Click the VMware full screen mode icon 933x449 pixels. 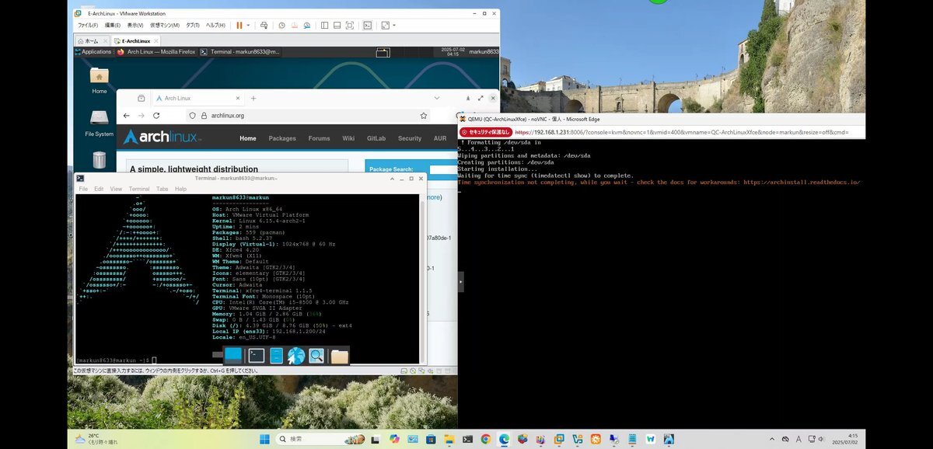[350, 25]
